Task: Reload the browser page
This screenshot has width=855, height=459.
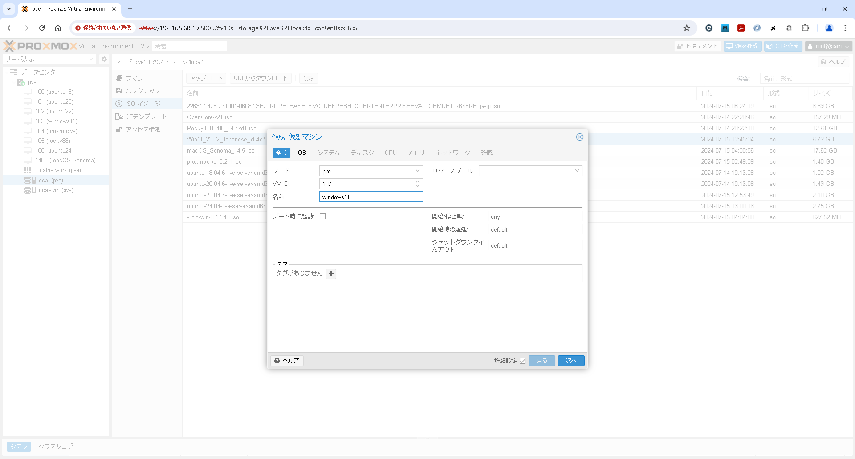Action: coord(42,28)
